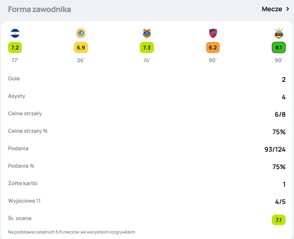Click the Gole stat row label
294x239 pixels.
click(x=14, y=79)
